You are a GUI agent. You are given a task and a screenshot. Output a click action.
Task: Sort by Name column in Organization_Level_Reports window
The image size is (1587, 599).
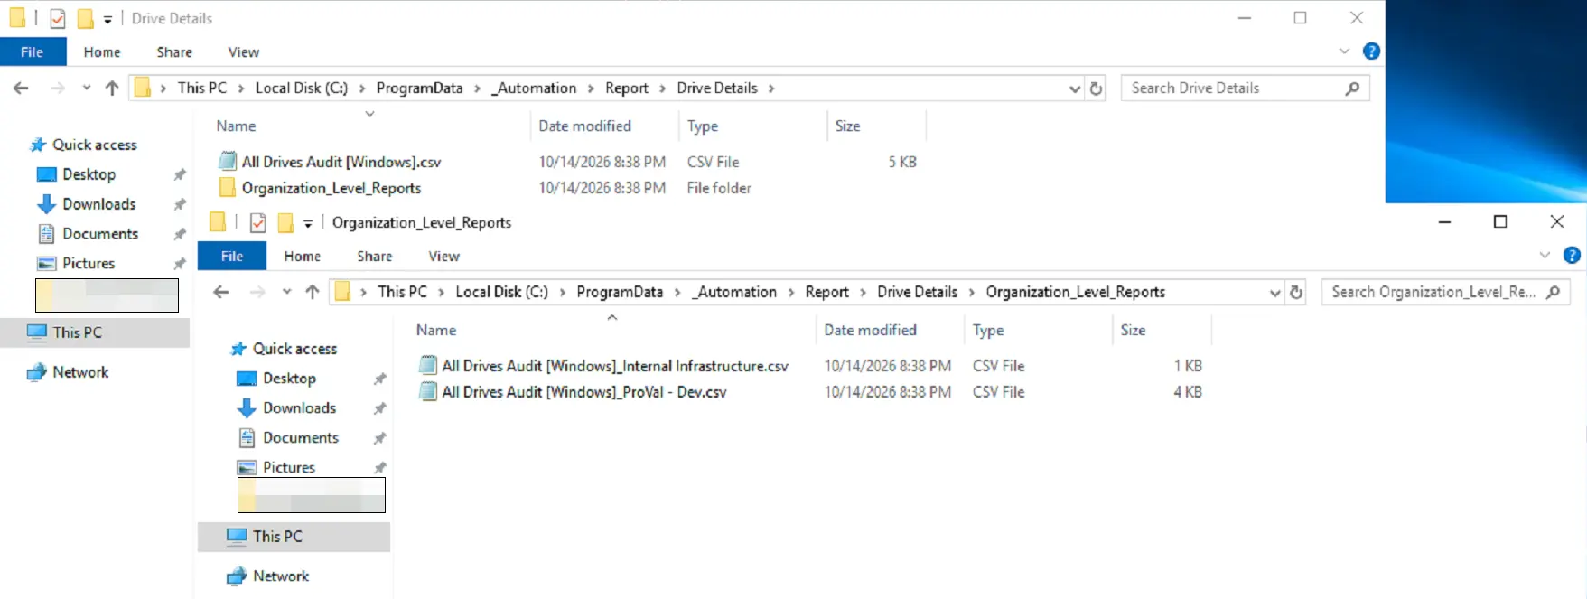[436, 331]
